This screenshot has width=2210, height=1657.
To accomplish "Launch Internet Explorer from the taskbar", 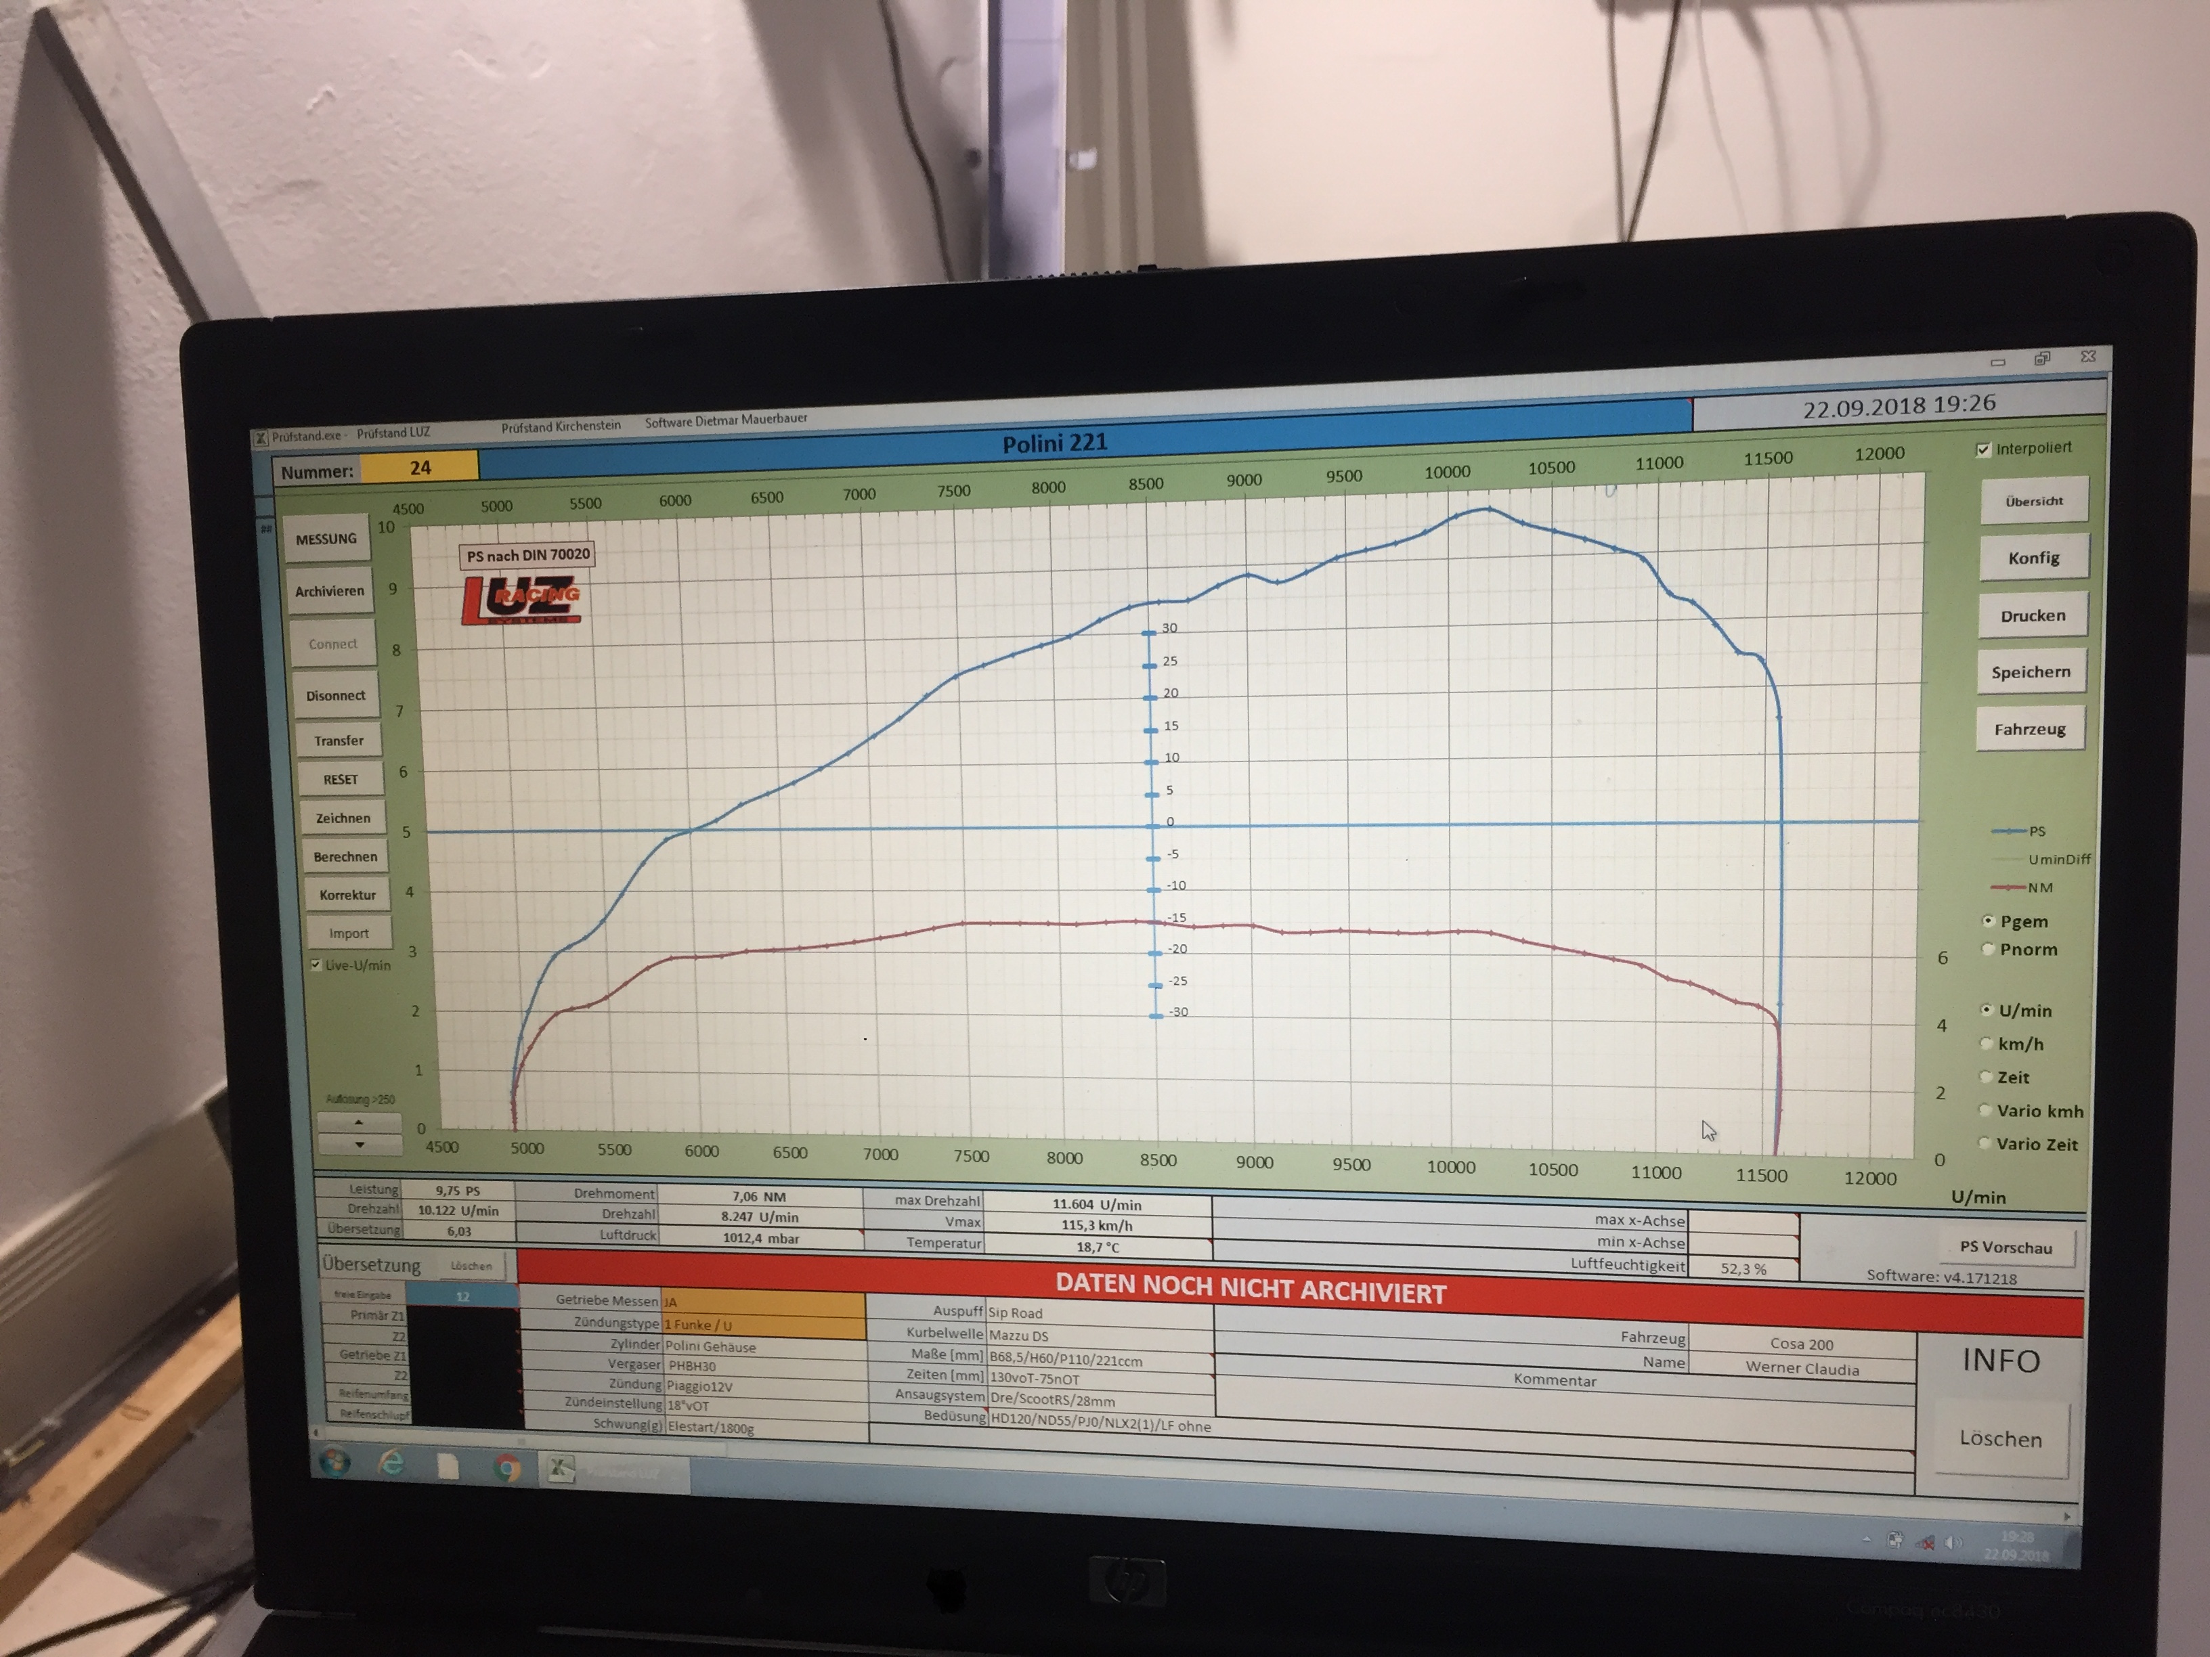I will [391, 1464].
